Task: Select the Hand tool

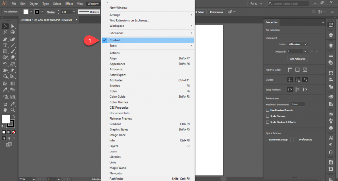Action: tap(5, 110)
